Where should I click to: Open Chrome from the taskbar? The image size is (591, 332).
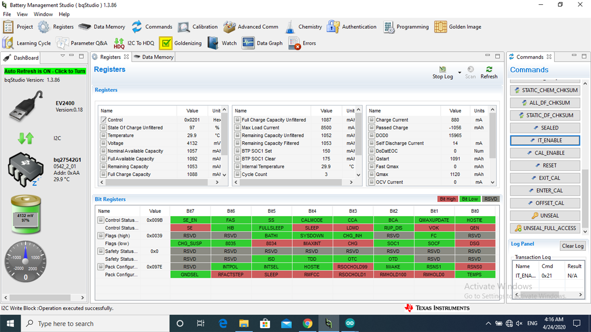tap(308, 323)
